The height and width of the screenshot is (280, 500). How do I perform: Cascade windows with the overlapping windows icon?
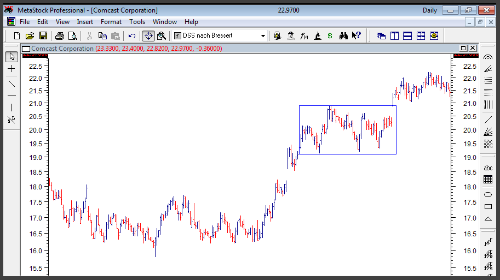[381, 36]
